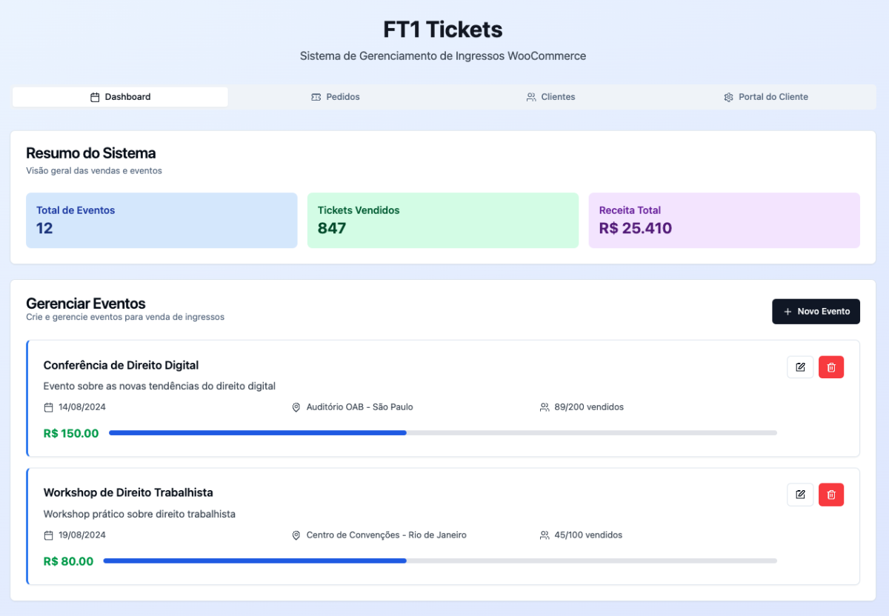
Task: Click the location pin beside Centro de Convenções
Action: pos(296,535)
